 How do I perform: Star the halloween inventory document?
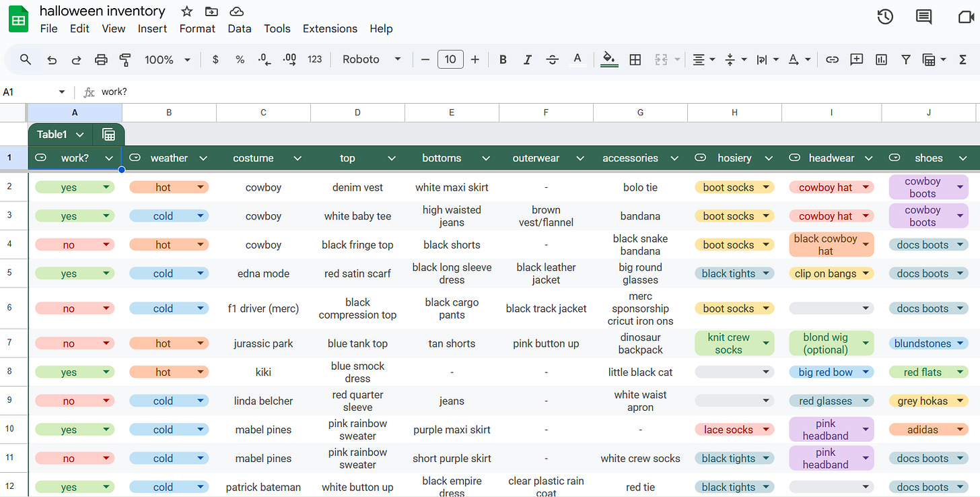pos(187,11)
